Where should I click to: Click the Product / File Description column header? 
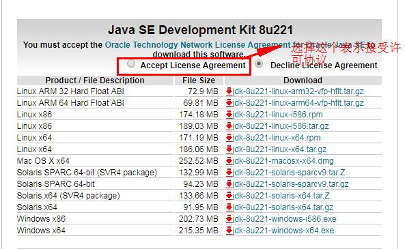[95, 80]
